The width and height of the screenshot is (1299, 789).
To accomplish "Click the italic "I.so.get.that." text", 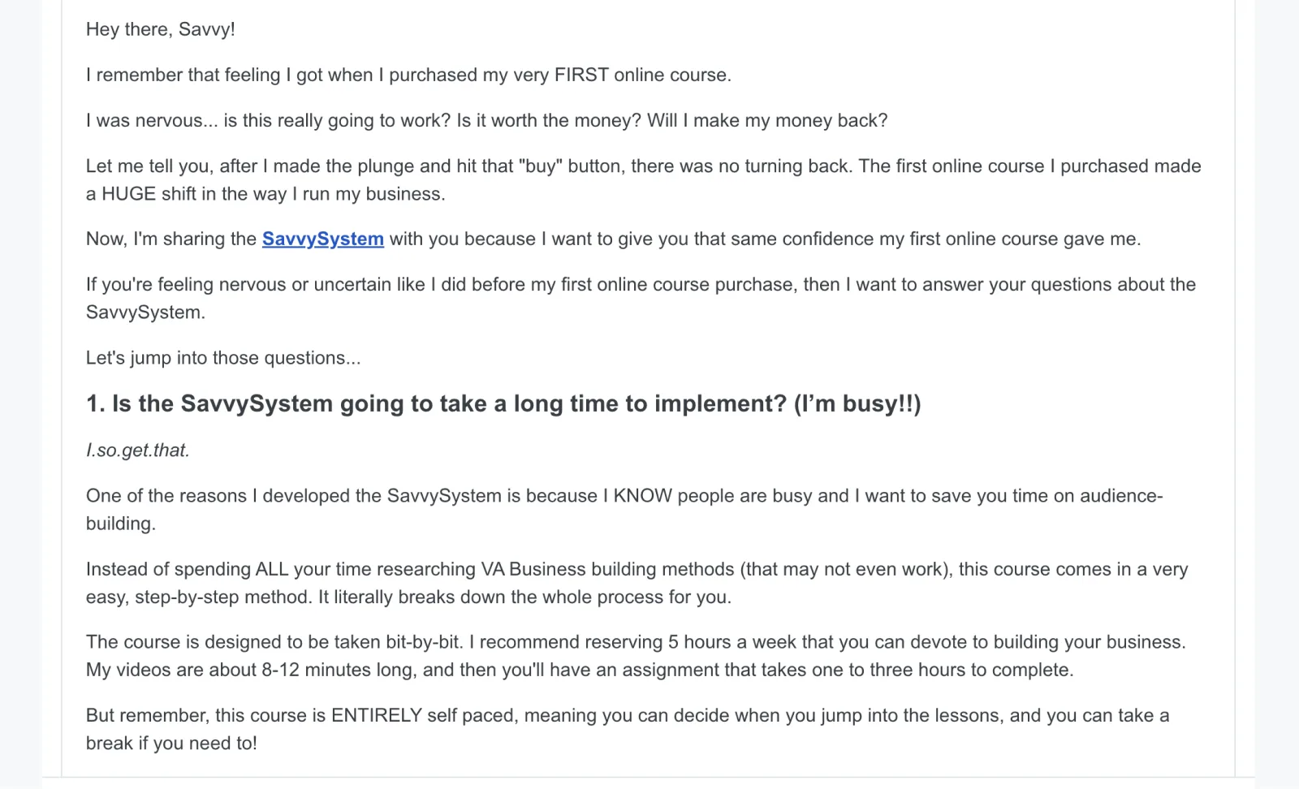I will tap(137, 451).
